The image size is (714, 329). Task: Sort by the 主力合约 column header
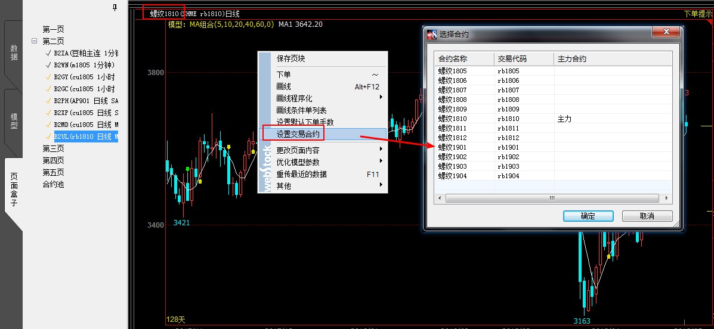pyautogui.click(x=613, y=58)
